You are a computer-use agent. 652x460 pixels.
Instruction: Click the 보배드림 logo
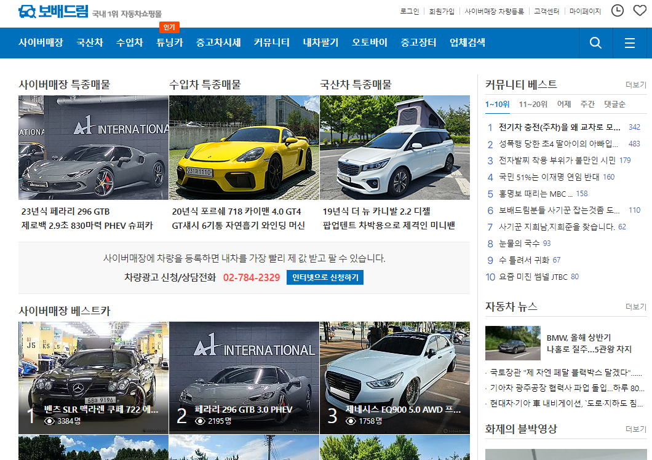tap(54, 11)
